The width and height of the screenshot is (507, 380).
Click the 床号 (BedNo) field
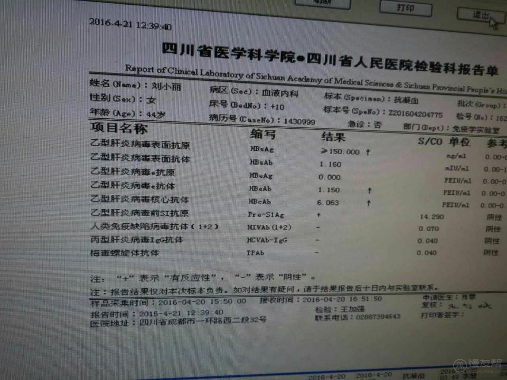point(247,105)
